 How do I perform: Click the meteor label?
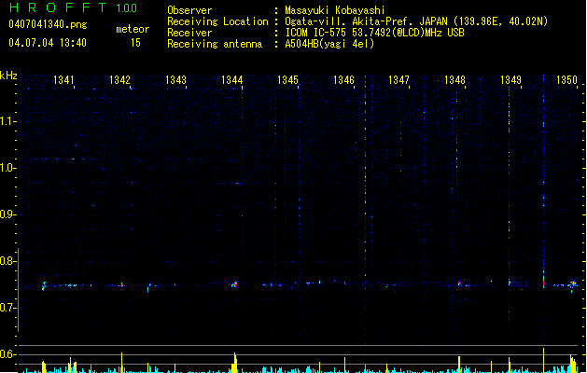133,29
